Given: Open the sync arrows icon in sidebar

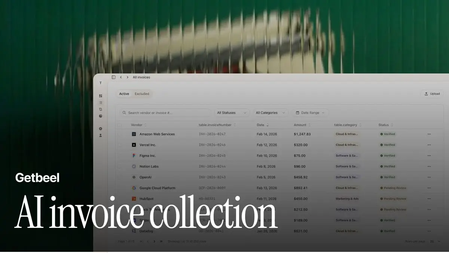Looking at the screenshot, I should [x=101, y=109].
